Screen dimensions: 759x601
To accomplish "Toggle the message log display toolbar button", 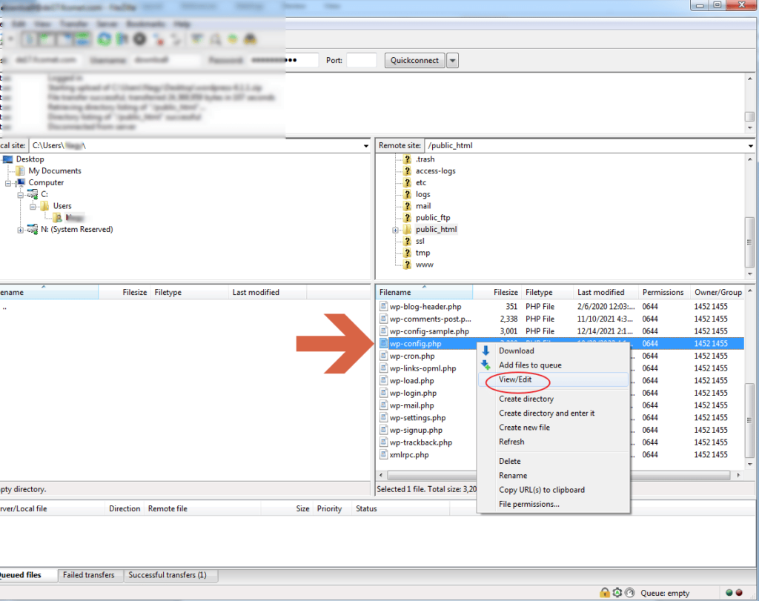I will pos(29,39).
